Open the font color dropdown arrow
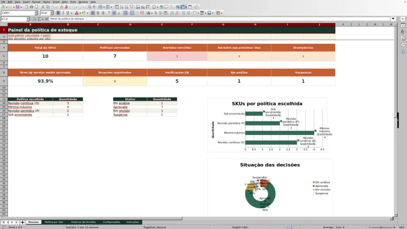Image resolution: width=407 pixels, height=229 pixels. 80,13
